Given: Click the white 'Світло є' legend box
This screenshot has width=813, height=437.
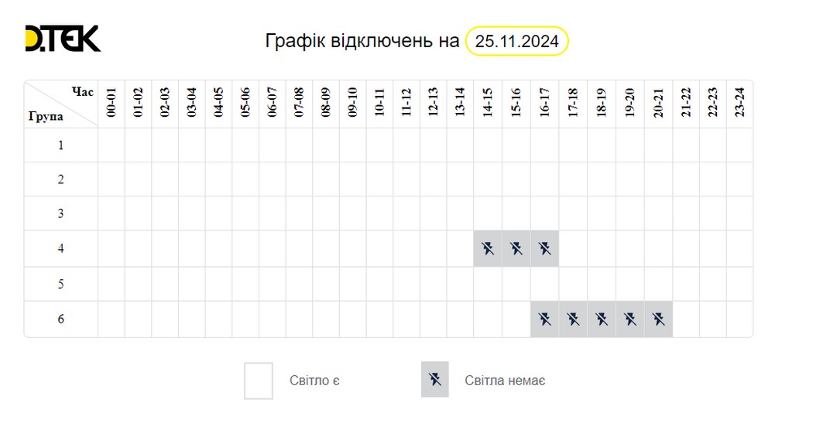Looking at the screenshot, I should [259, 381].
